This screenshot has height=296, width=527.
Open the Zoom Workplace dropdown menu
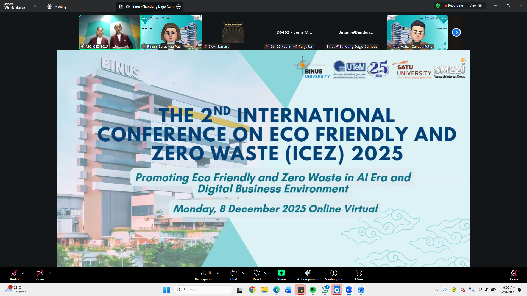pyautogui.click(x=35, y=6)
